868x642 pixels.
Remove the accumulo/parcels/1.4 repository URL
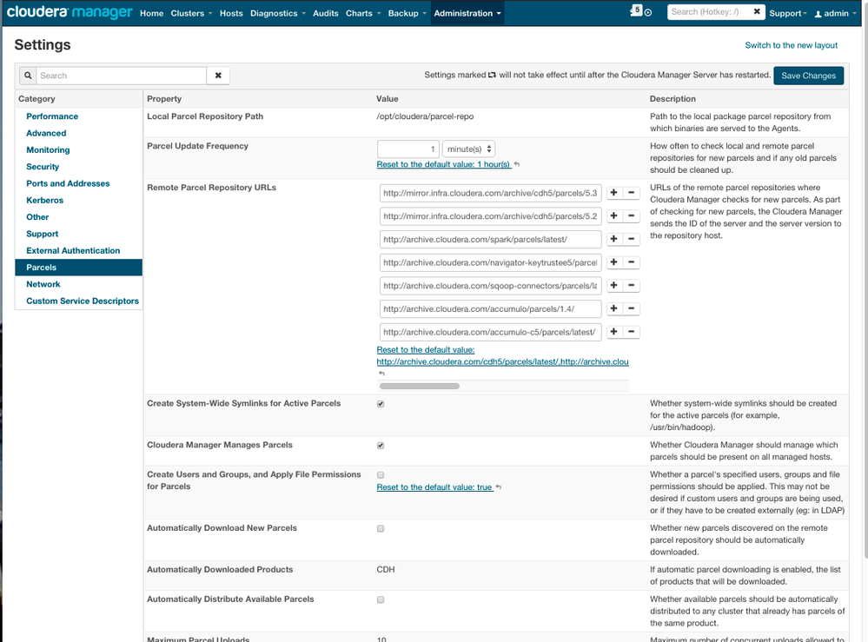631,308
